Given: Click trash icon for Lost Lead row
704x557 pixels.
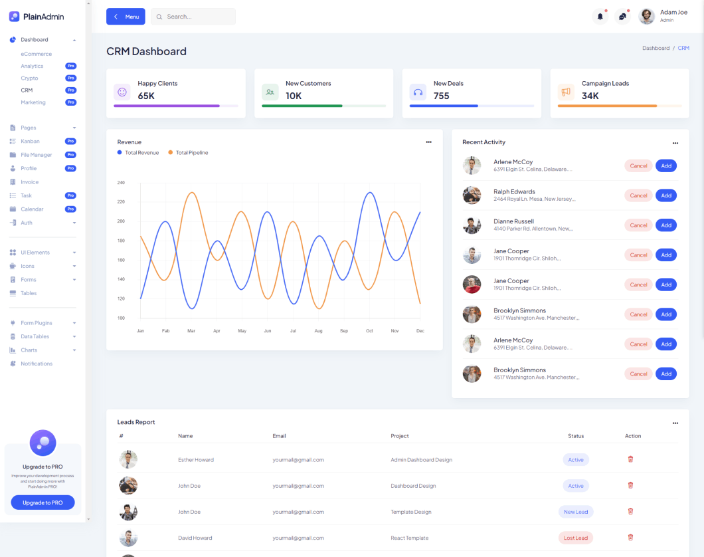Looking at the screenshot, I should click(x=630, y=538).
